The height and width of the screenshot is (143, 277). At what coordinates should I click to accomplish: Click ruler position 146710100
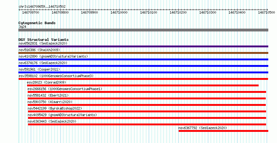[x=148, y=12]
